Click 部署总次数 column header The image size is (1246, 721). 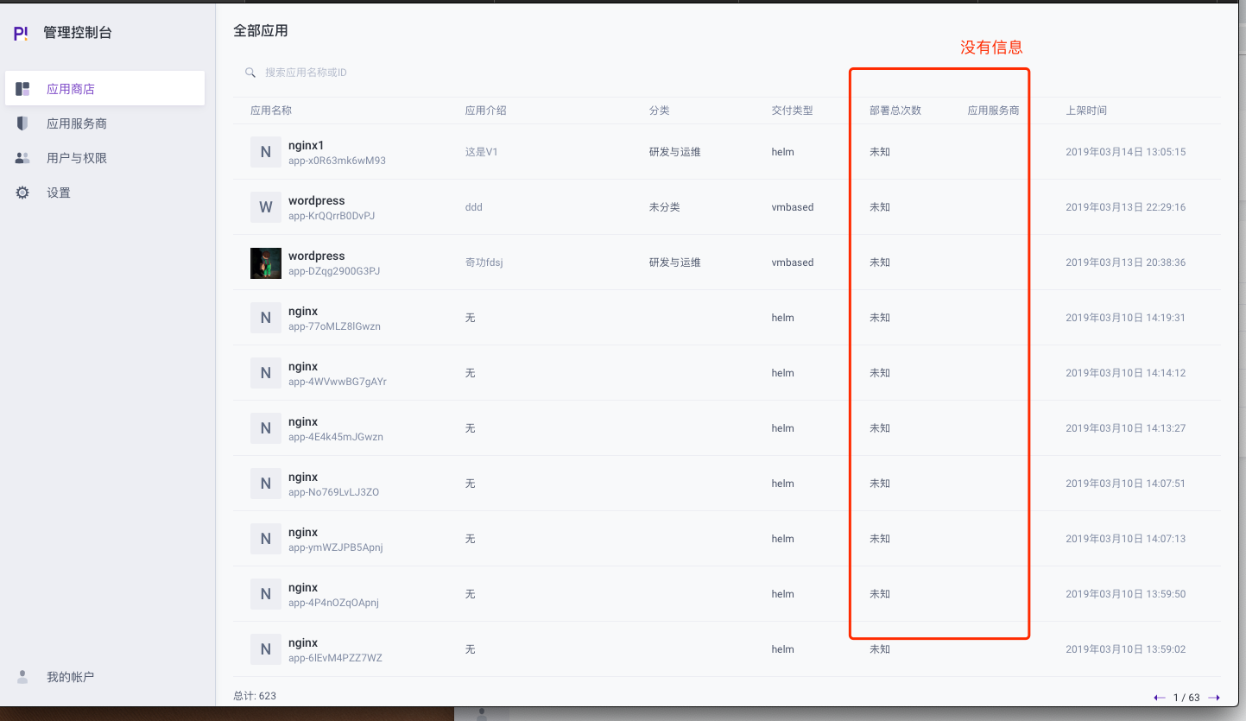point(895,111)
